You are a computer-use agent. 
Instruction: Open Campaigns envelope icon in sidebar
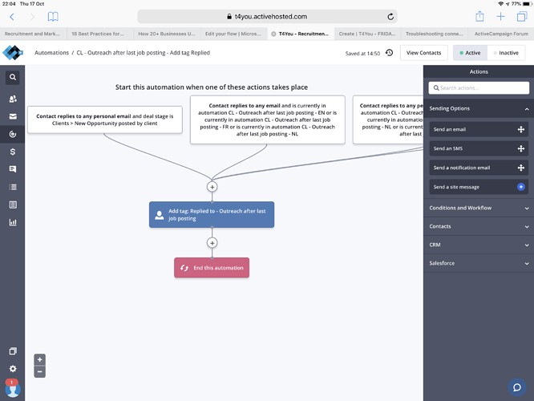(x=13, y=116)
